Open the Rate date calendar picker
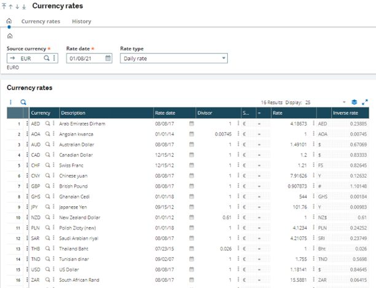 108,58
